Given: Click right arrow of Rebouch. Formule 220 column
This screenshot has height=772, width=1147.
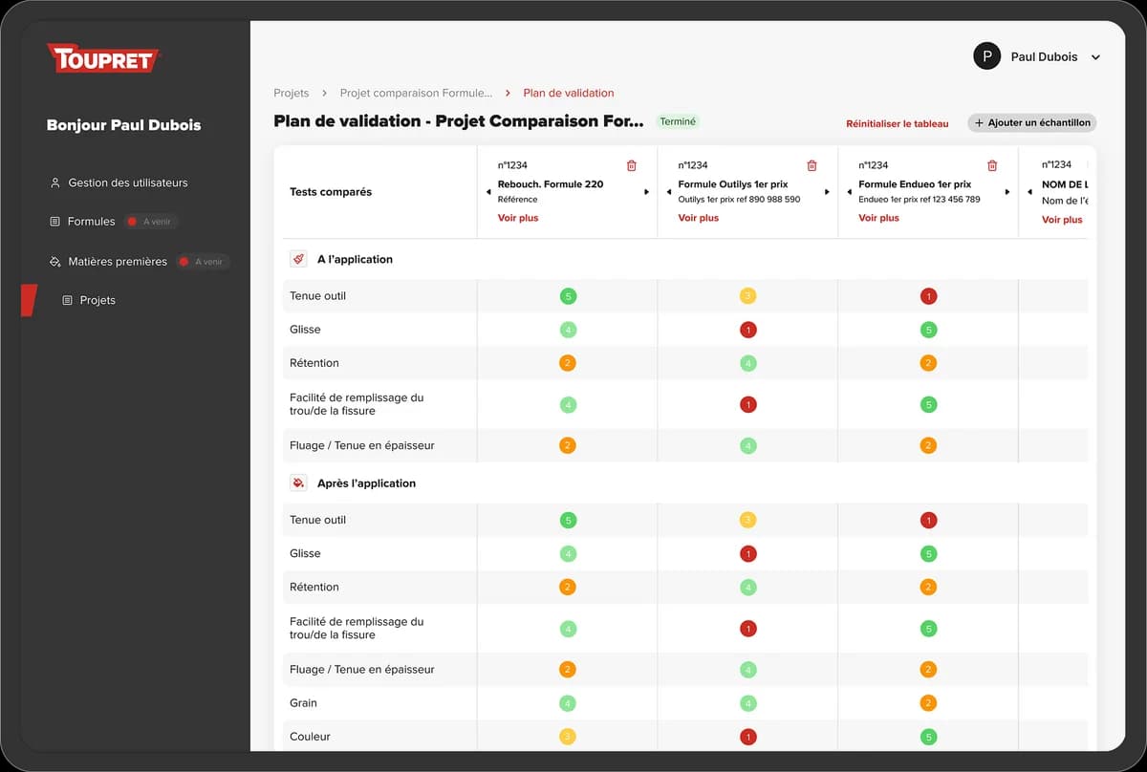Looking at the screenshot, I should pos(646,192).
